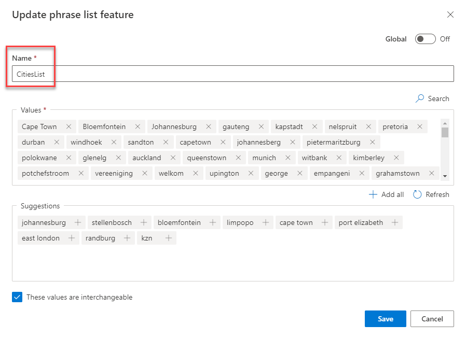Image resolution: width=466 pixels, height=339 pixels.
Task: Add east london suggestion
Action: (x=71, y=238)
